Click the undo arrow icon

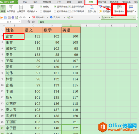20,17
